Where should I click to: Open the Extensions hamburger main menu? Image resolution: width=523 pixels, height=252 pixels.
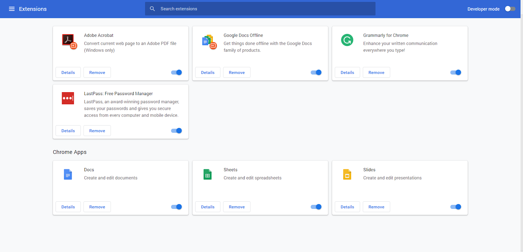click(x=12, y=9)
